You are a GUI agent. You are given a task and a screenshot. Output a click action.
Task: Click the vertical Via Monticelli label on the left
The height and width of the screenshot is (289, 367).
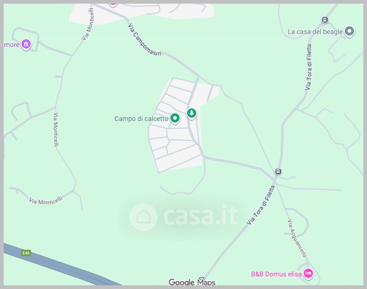click(56, 130)
